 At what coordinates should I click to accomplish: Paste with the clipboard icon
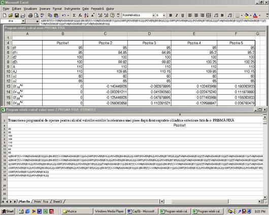(56, 15)
